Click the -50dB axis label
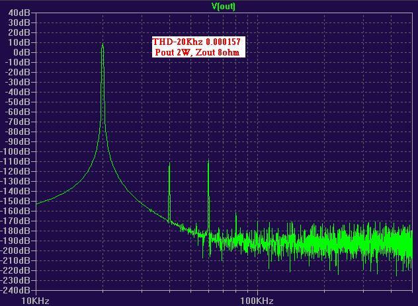This screenshot has height=306, width=418. pyautogui.click(x=18, y=102)
